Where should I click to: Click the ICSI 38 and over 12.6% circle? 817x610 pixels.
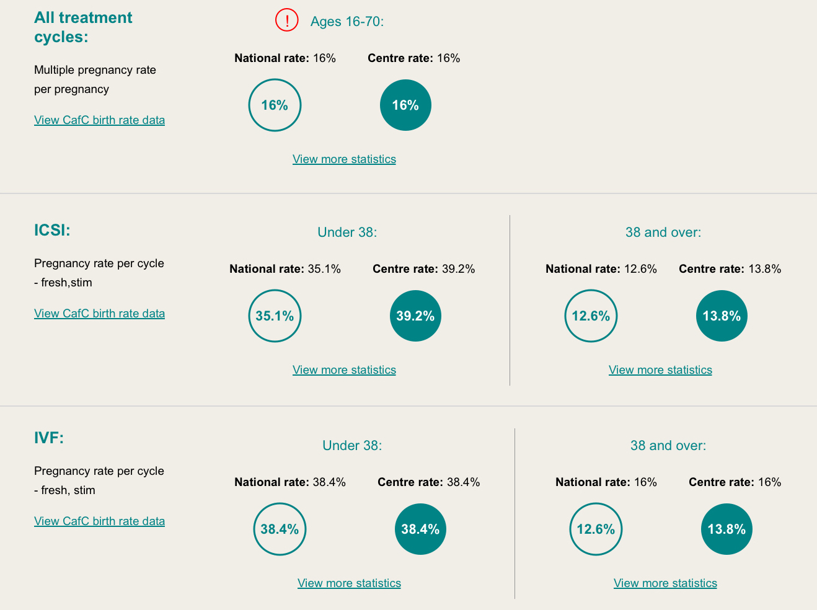pyautogui.click(x=591, y=316)
